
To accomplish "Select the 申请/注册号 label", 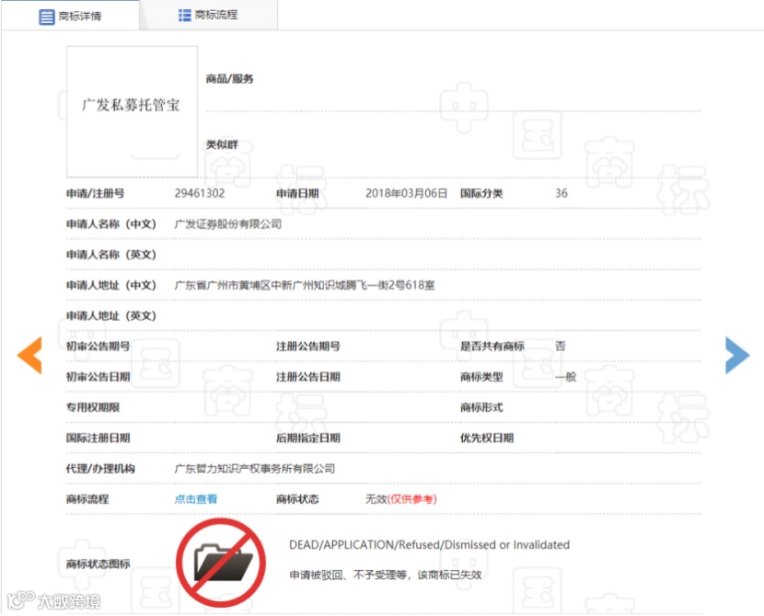I will click(x=96, y=193).
